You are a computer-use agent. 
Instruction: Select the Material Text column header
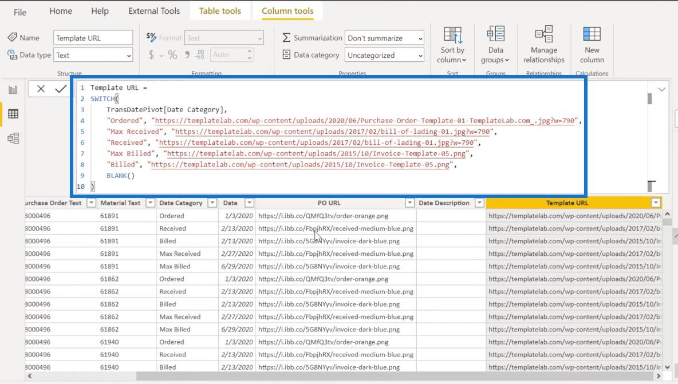120,203
